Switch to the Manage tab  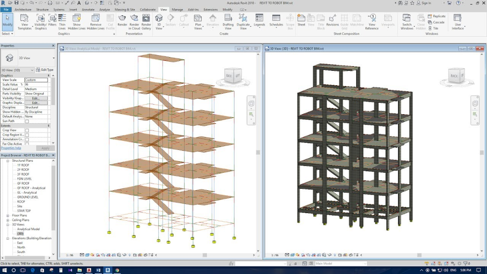[x=177, y=10]
